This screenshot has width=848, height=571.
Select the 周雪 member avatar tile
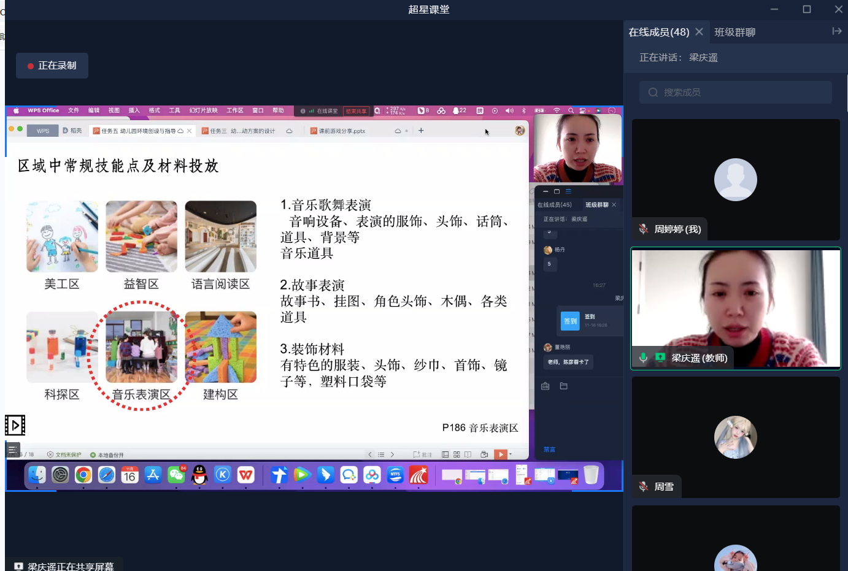click(x=736, y=437)
